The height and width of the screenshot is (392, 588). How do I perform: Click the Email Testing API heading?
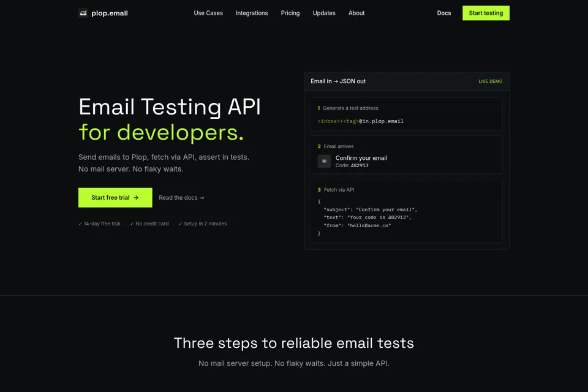tap(170, 107)
